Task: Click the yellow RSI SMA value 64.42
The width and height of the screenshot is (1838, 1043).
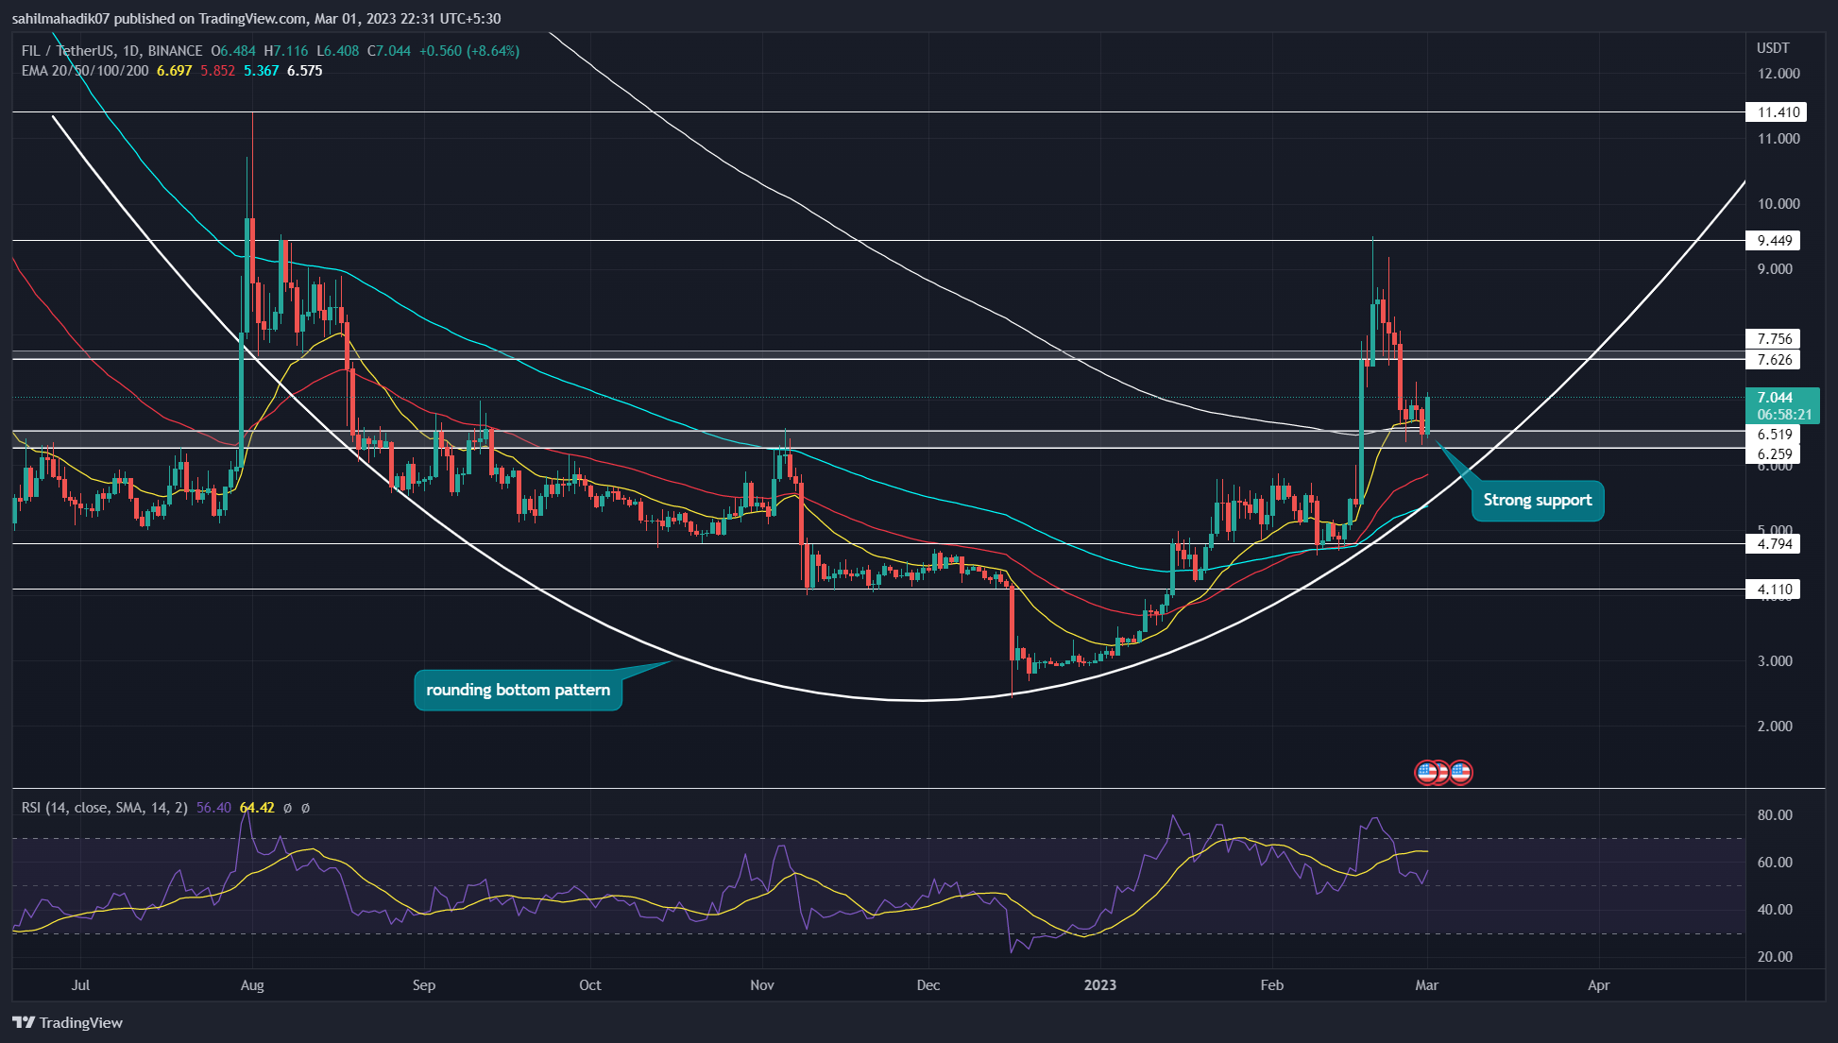Action: pos(257,808)
